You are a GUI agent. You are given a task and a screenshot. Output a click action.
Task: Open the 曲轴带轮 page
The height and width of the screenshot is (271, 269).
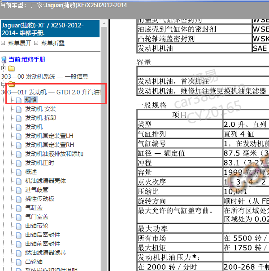click(37, 226)
